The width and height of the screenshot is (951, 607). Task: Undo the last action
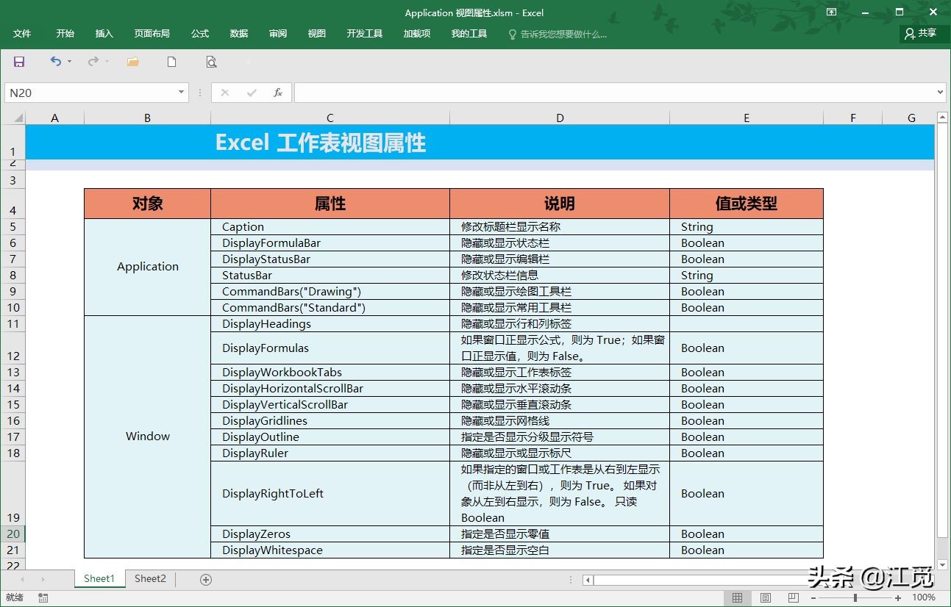(55, 62)
